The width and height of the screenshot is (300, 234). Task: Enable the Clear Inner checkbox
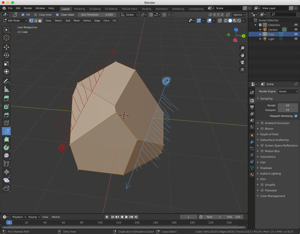[x=36, y=15]
